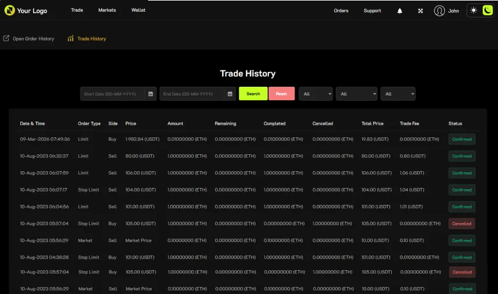This screenshot has height=294, width=498.
Task: Click the Date & Time column header
Action: [33, 123]
